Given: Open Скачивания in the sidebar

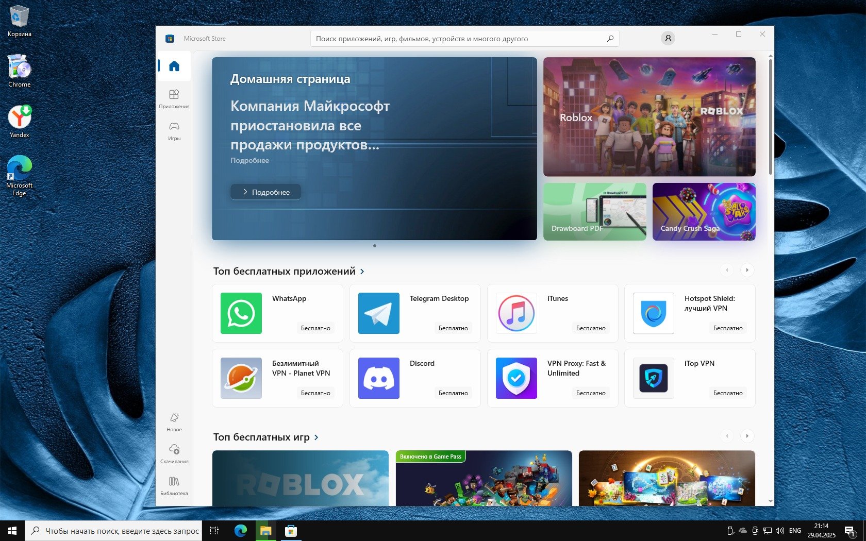Looking at the screenshot, I should pos(174,453).
